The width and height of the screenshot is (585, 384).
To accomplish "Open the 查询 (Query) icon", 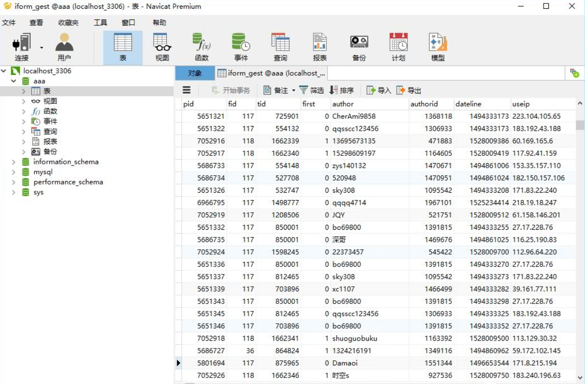I will pos(281,47).
